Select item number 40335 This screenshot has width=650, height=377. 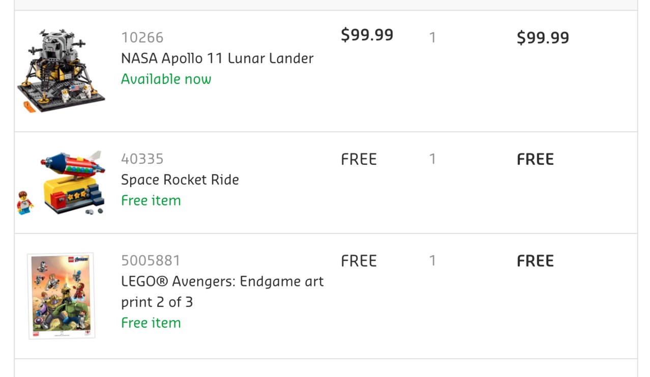pyautogui.click(x=142, y=159)
